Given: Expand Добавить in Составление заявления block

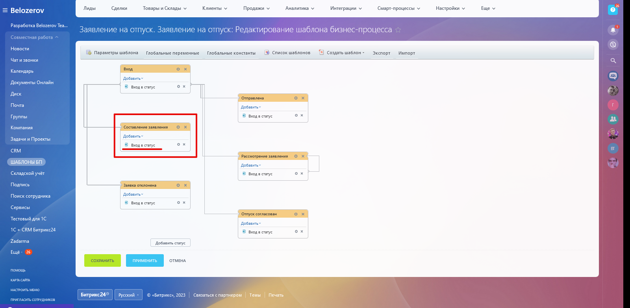Looking at the screenshot, I should click(x=133, y=136).
